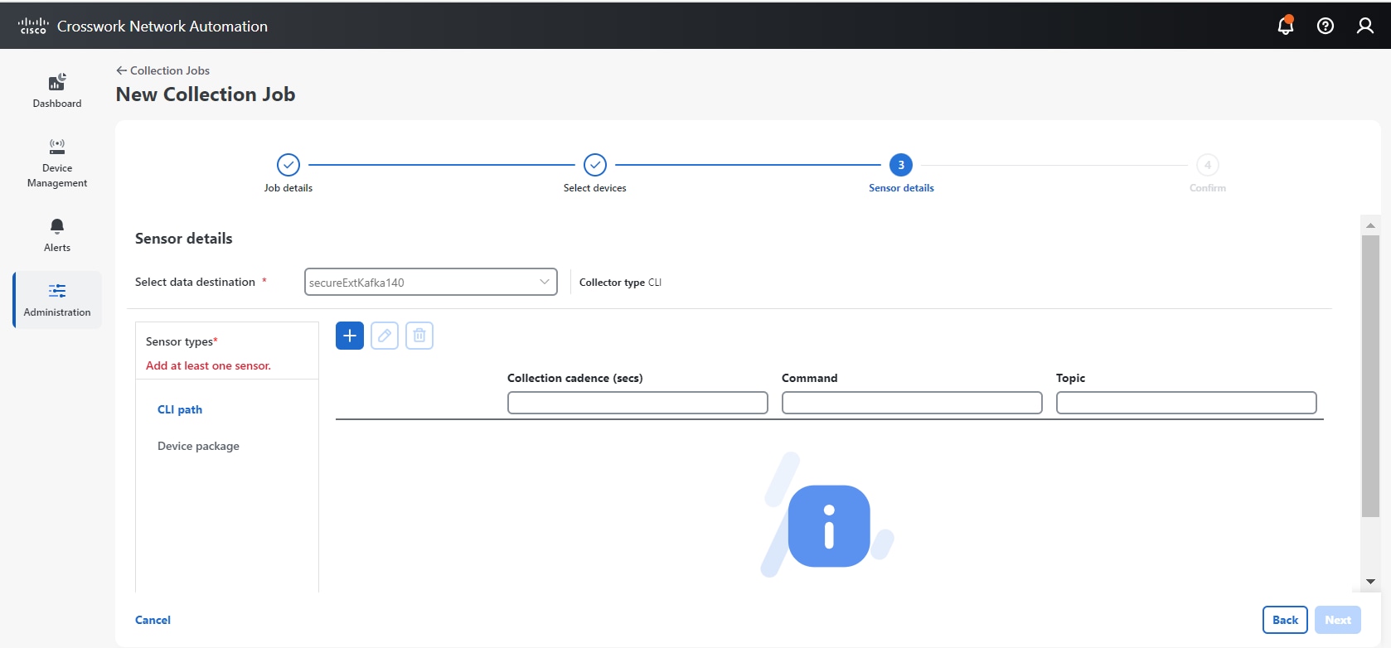1391x648 pixels.
Task: Click the Command filter field
Action: tap(912, 403)
